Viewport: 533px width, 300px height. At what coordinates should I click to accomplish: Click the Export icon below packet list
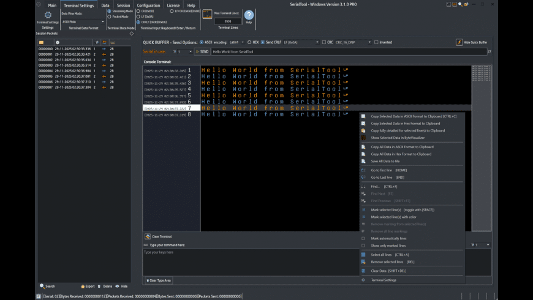point(83,287)
